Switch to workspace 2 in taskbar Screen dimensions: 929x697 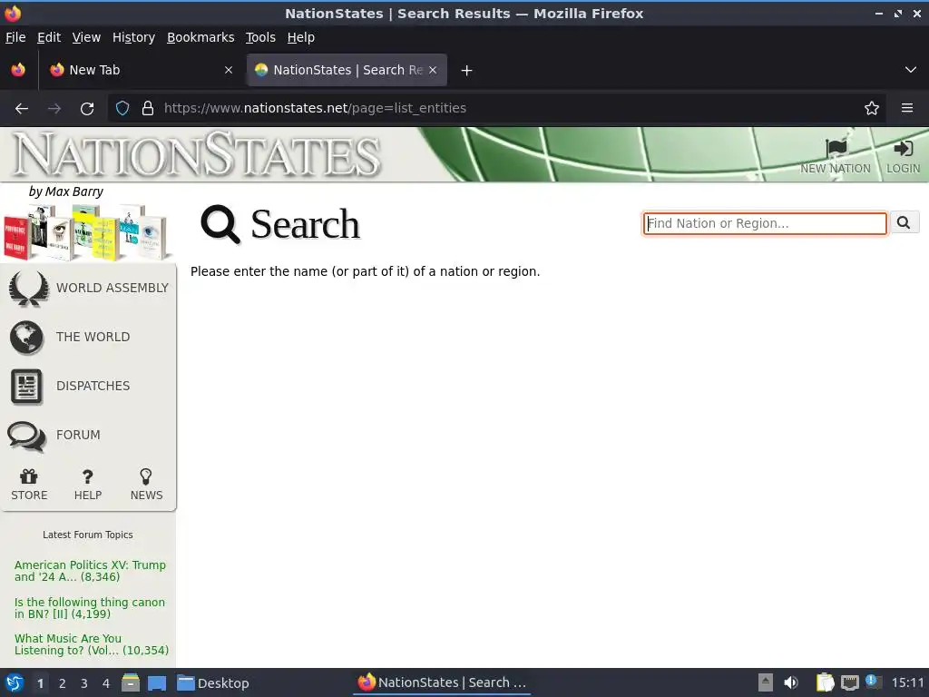pyautogui.click(x=63, y=683)
